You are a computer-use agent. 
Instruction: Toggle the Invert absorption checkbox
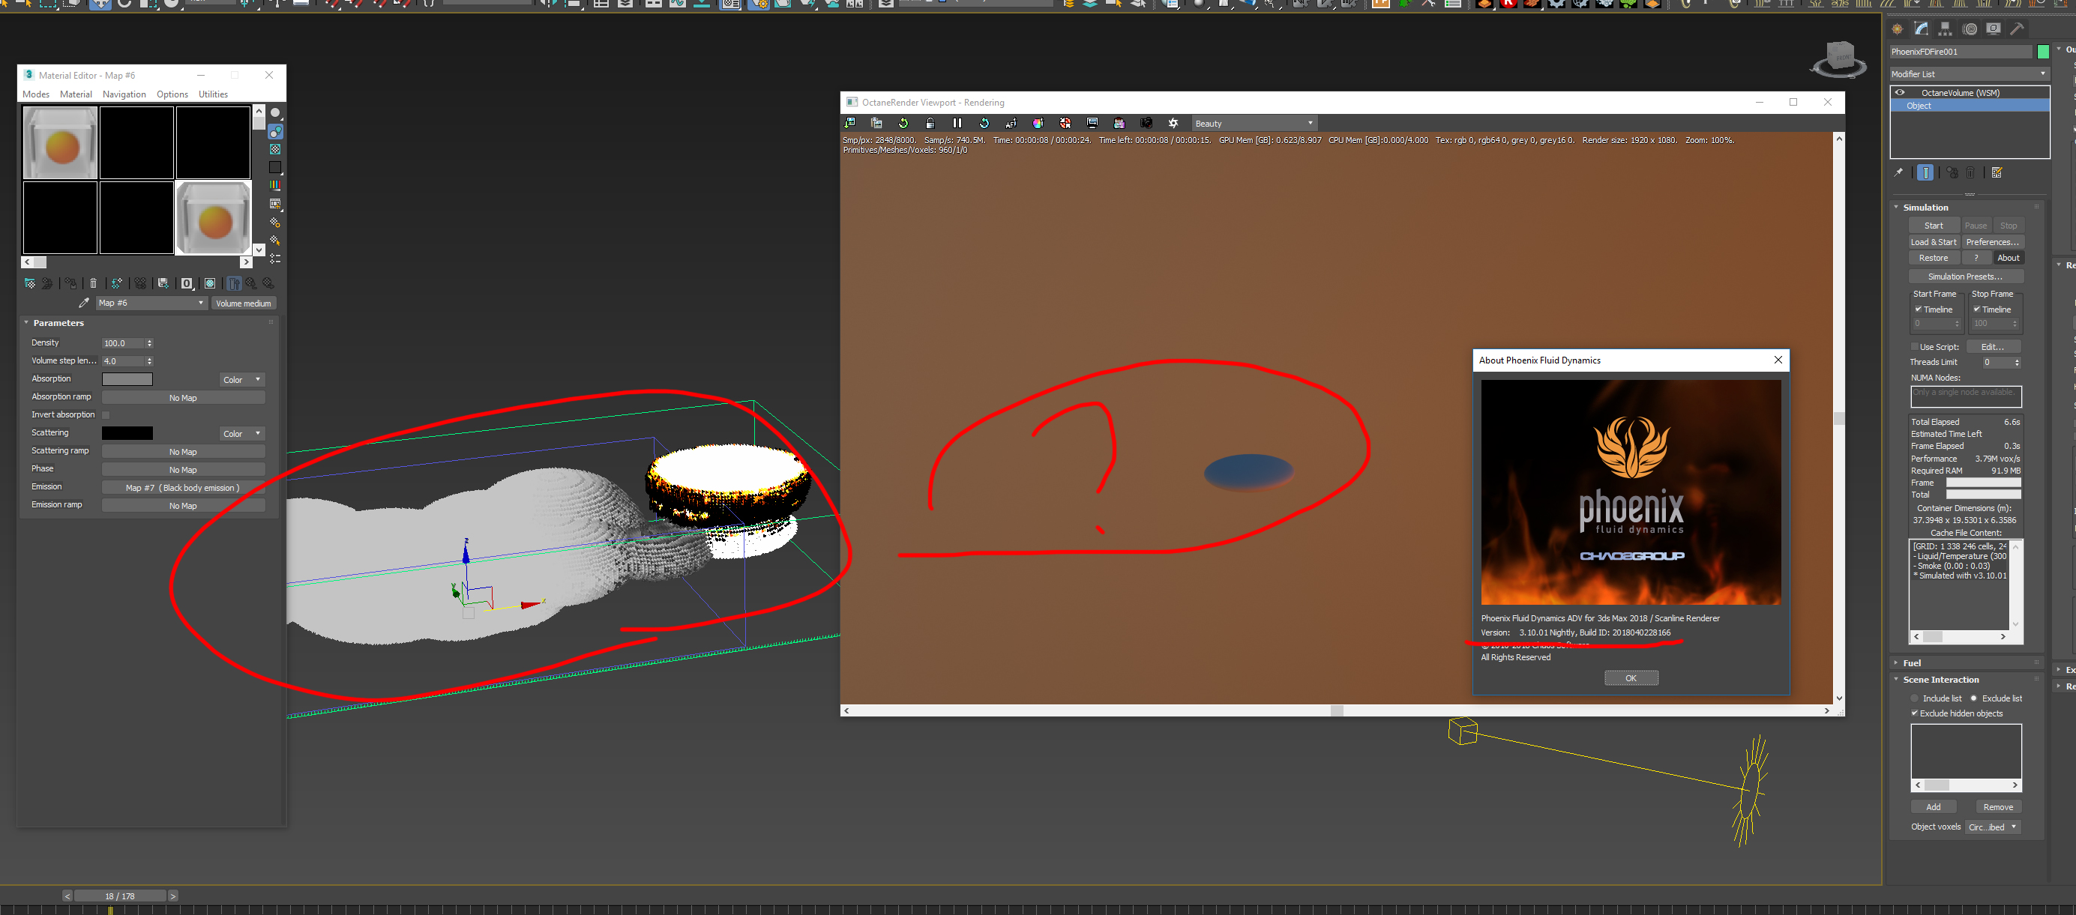tap(106, 415)
